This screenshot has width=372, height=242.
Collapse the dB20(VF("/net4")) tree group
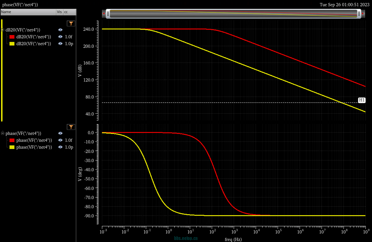point(3,30)
